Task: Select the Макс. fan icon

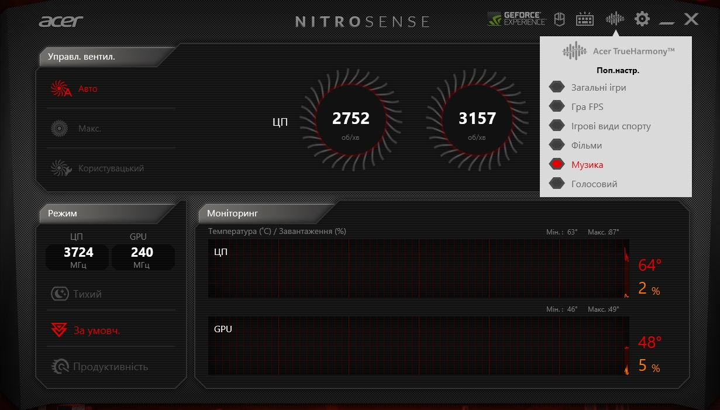Action: pos(60,128)
